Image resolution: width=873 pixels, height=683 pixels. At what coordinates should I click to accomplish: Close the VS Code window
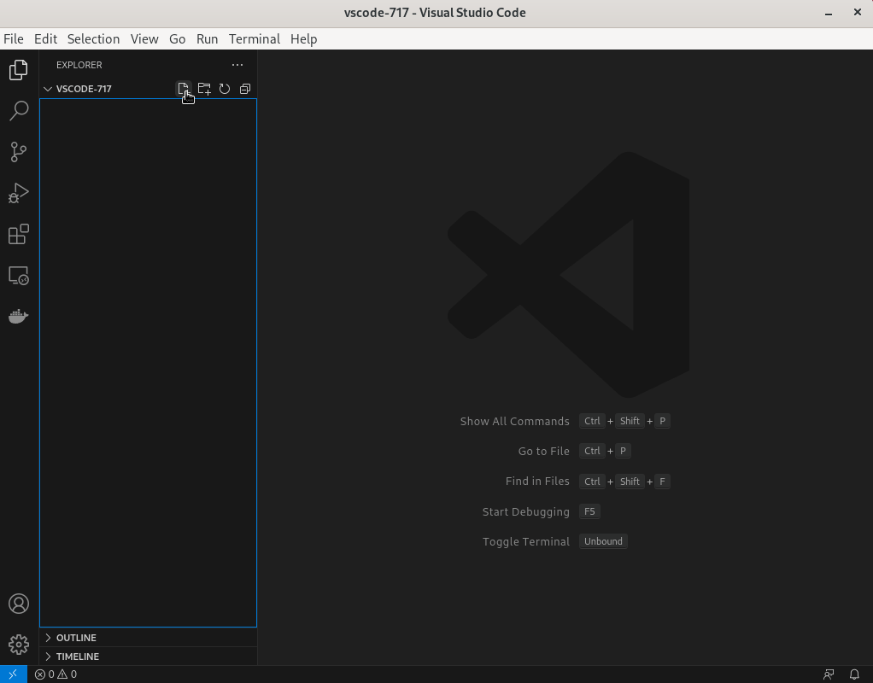(x=858, y=12)
